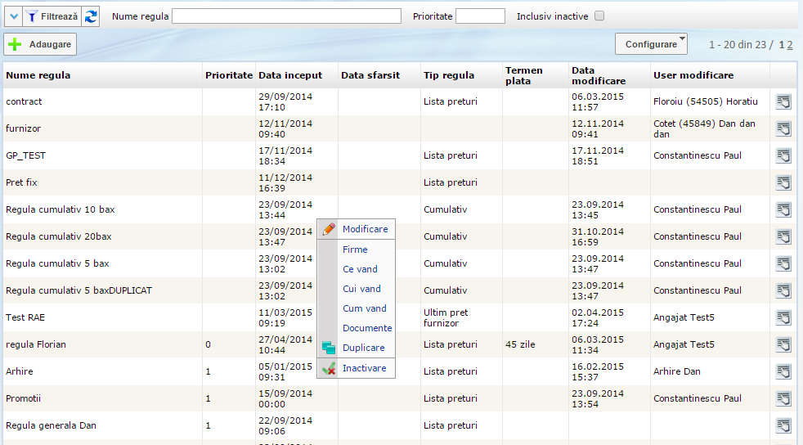Image resolution: width=803 pixels, height=445 pixels.
Task: Select Inactivare in the context menu
Action: tap(364, 368)
